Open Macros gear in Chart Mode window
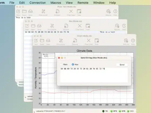 click(x=126, y=40)
